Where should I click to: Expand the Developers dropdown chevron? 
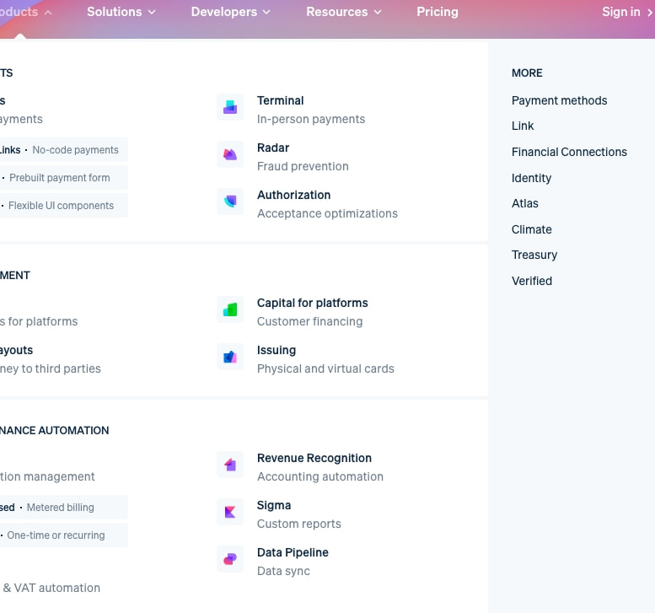tap(266, 13)
